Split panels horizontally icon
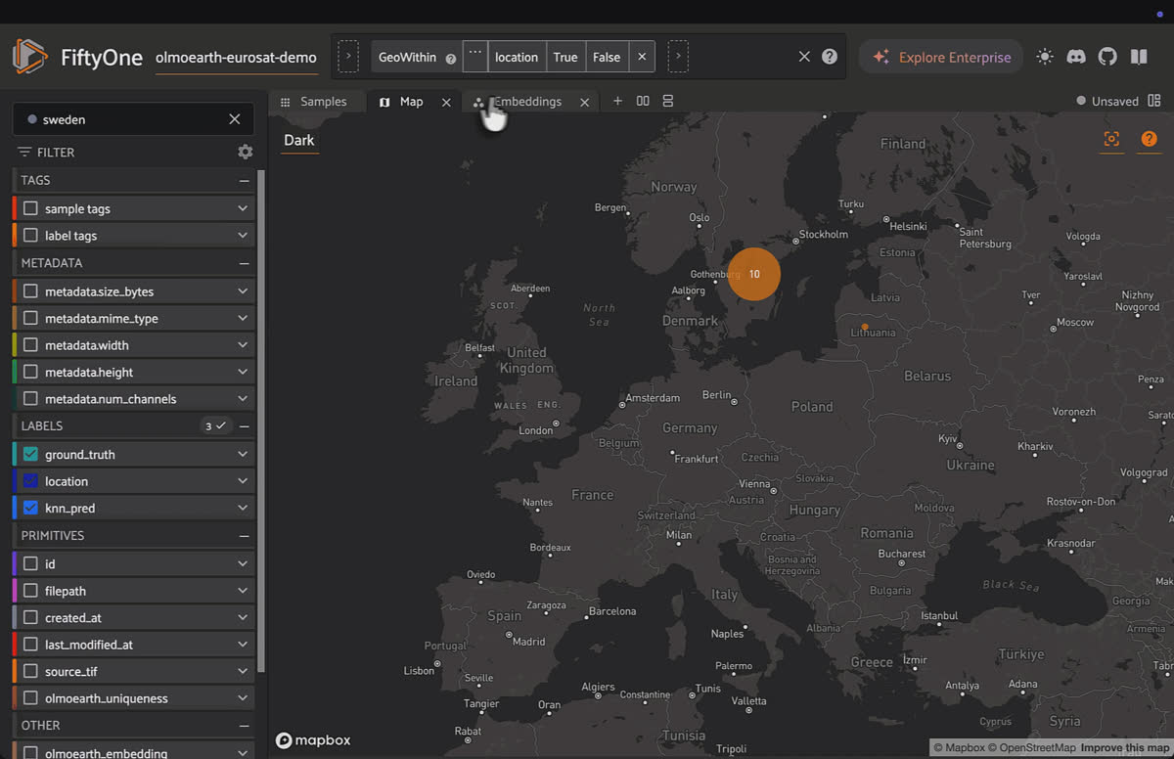 643,101
